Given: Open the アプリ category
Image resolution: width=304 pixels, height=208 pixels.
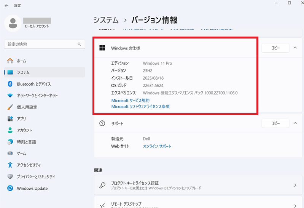Looking at the screenshot, I should point(45,118).
